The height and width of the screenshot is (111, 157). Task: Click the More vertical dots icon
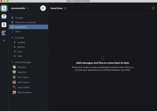coord(12,32)
